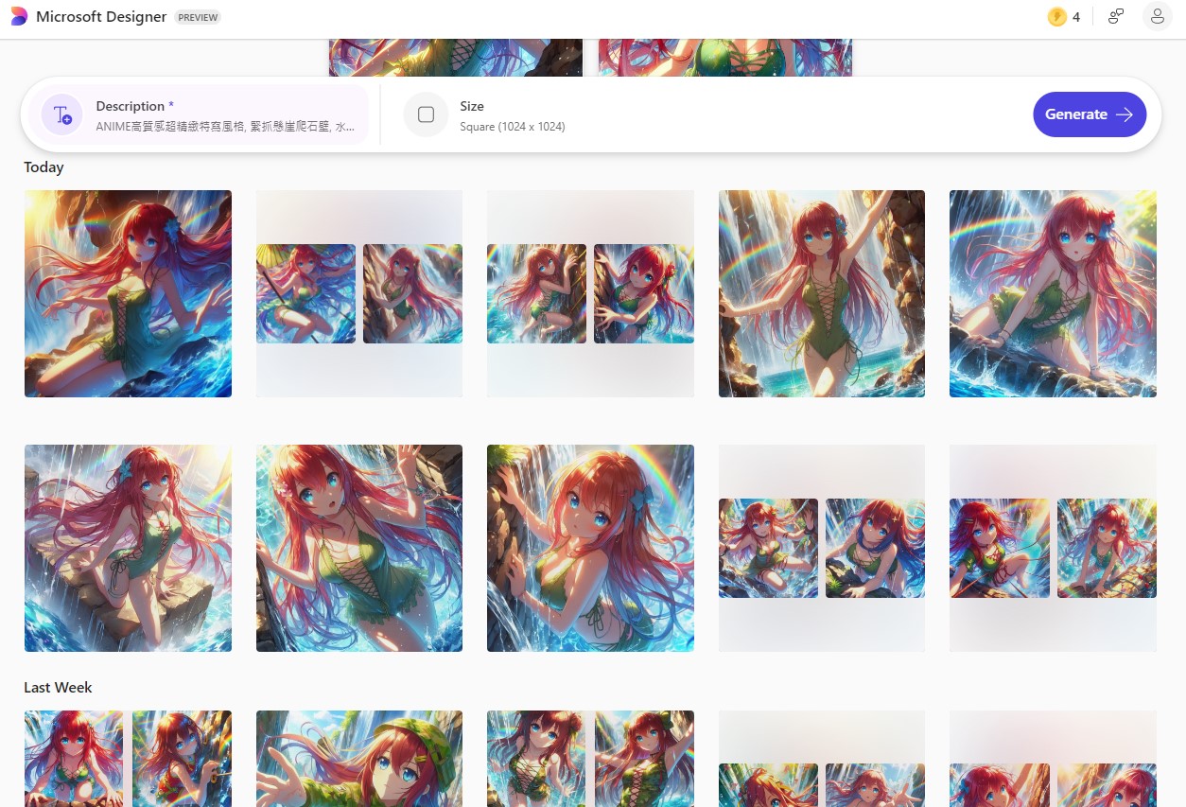Screen dimensions: 1186x807
Task: Click the Description text-plus icon
Action: tap(62, 115)
